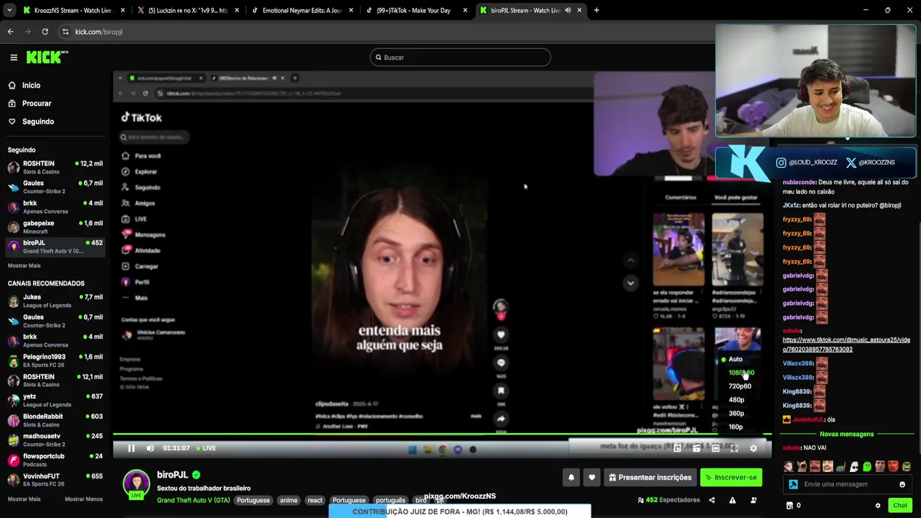Click the hammer icon in chat input
The width and height of the screenshot is (921, 518).
793,484
